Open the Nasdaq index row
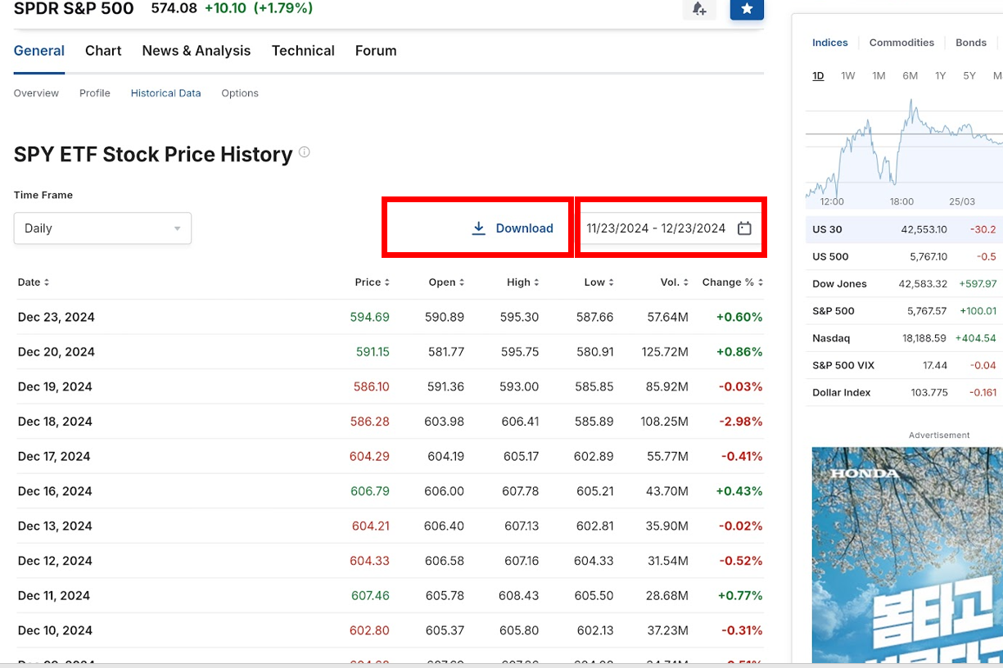This screenshot has width=1003, height=668. click(x=904, y=338)
